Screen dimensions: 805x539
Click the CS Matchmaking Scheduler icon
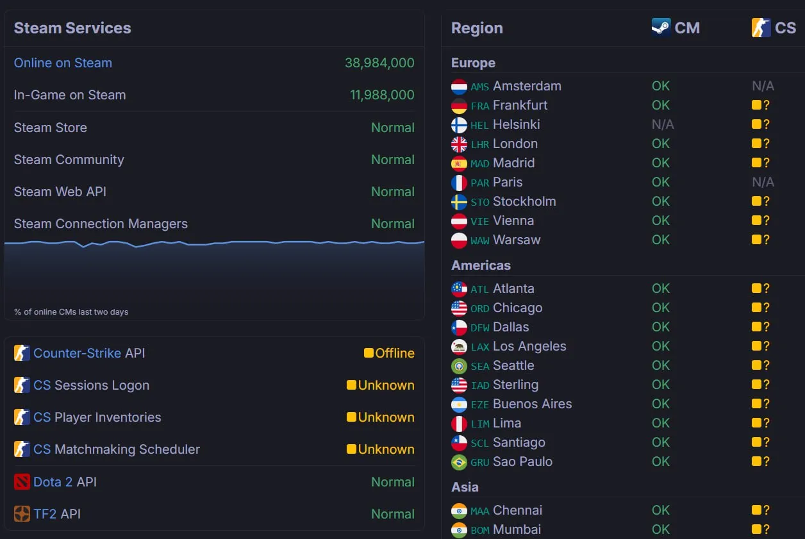[22, 449]
